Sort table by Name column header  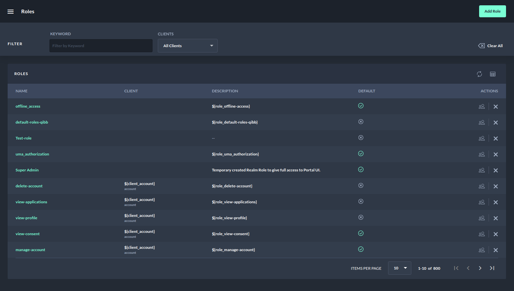[22, 91]
